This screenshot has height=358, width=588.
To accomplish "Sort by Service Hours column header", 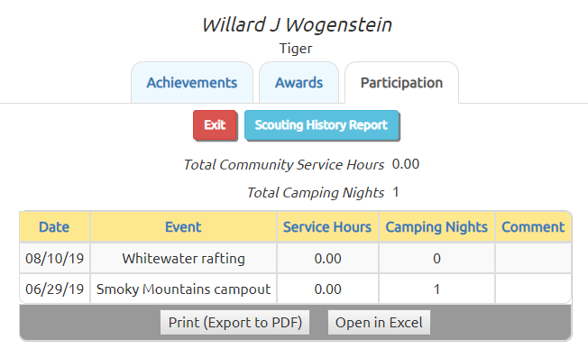I will (327, 227).
